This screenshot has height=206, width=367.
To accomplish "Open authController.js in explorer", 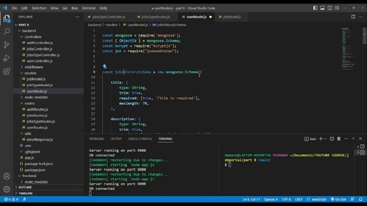I will click(40, 43).
